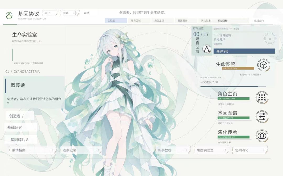Open the 演化传承 overlapping circles icon
The width and height of the screenshot is (283, 176).
tap(262, 136)
